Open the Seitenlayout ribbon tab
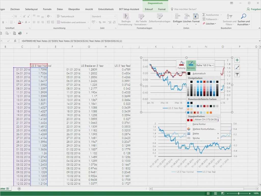Image resolution: width=261 pixels, height=196 pixels. (x=31, y=9)
